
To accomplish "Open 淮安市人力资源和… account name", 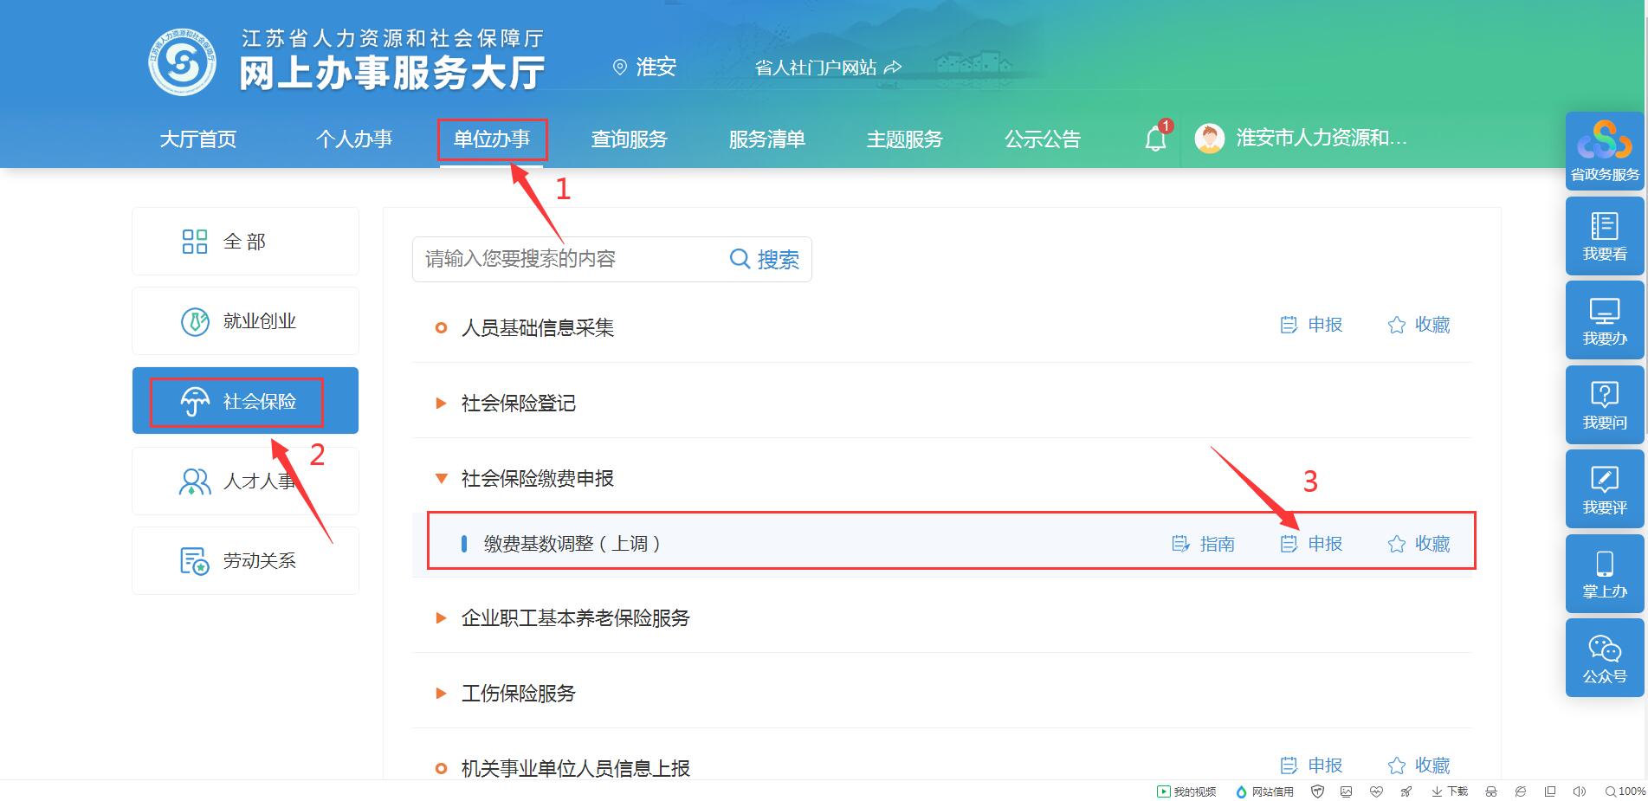I will pos(1322,139).
